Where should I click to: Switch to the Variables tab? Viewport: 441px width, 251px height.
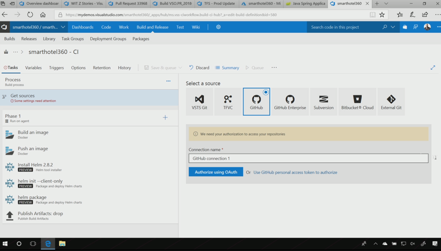click(33, 68)
